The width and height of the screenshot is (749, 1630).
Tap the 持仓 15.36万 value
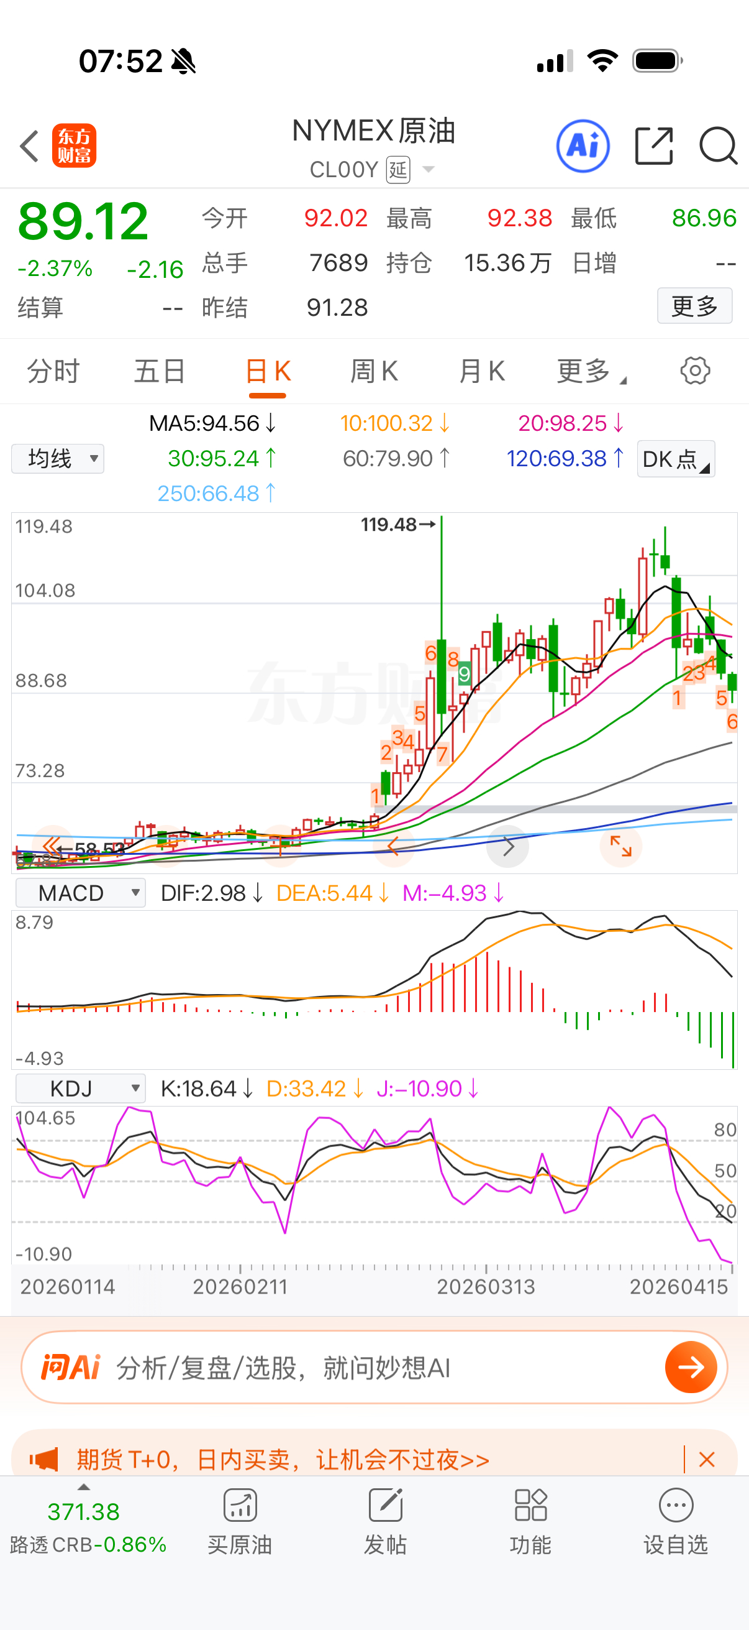click(508, 262)
